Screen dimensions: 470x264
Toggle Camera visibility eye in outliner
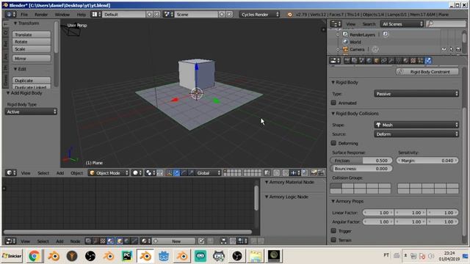click(444, 49)
